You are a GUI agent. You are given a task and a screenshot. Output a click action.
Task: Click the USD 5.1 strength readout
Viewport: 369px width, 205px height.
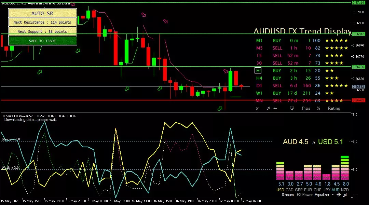tap(331, 142)
